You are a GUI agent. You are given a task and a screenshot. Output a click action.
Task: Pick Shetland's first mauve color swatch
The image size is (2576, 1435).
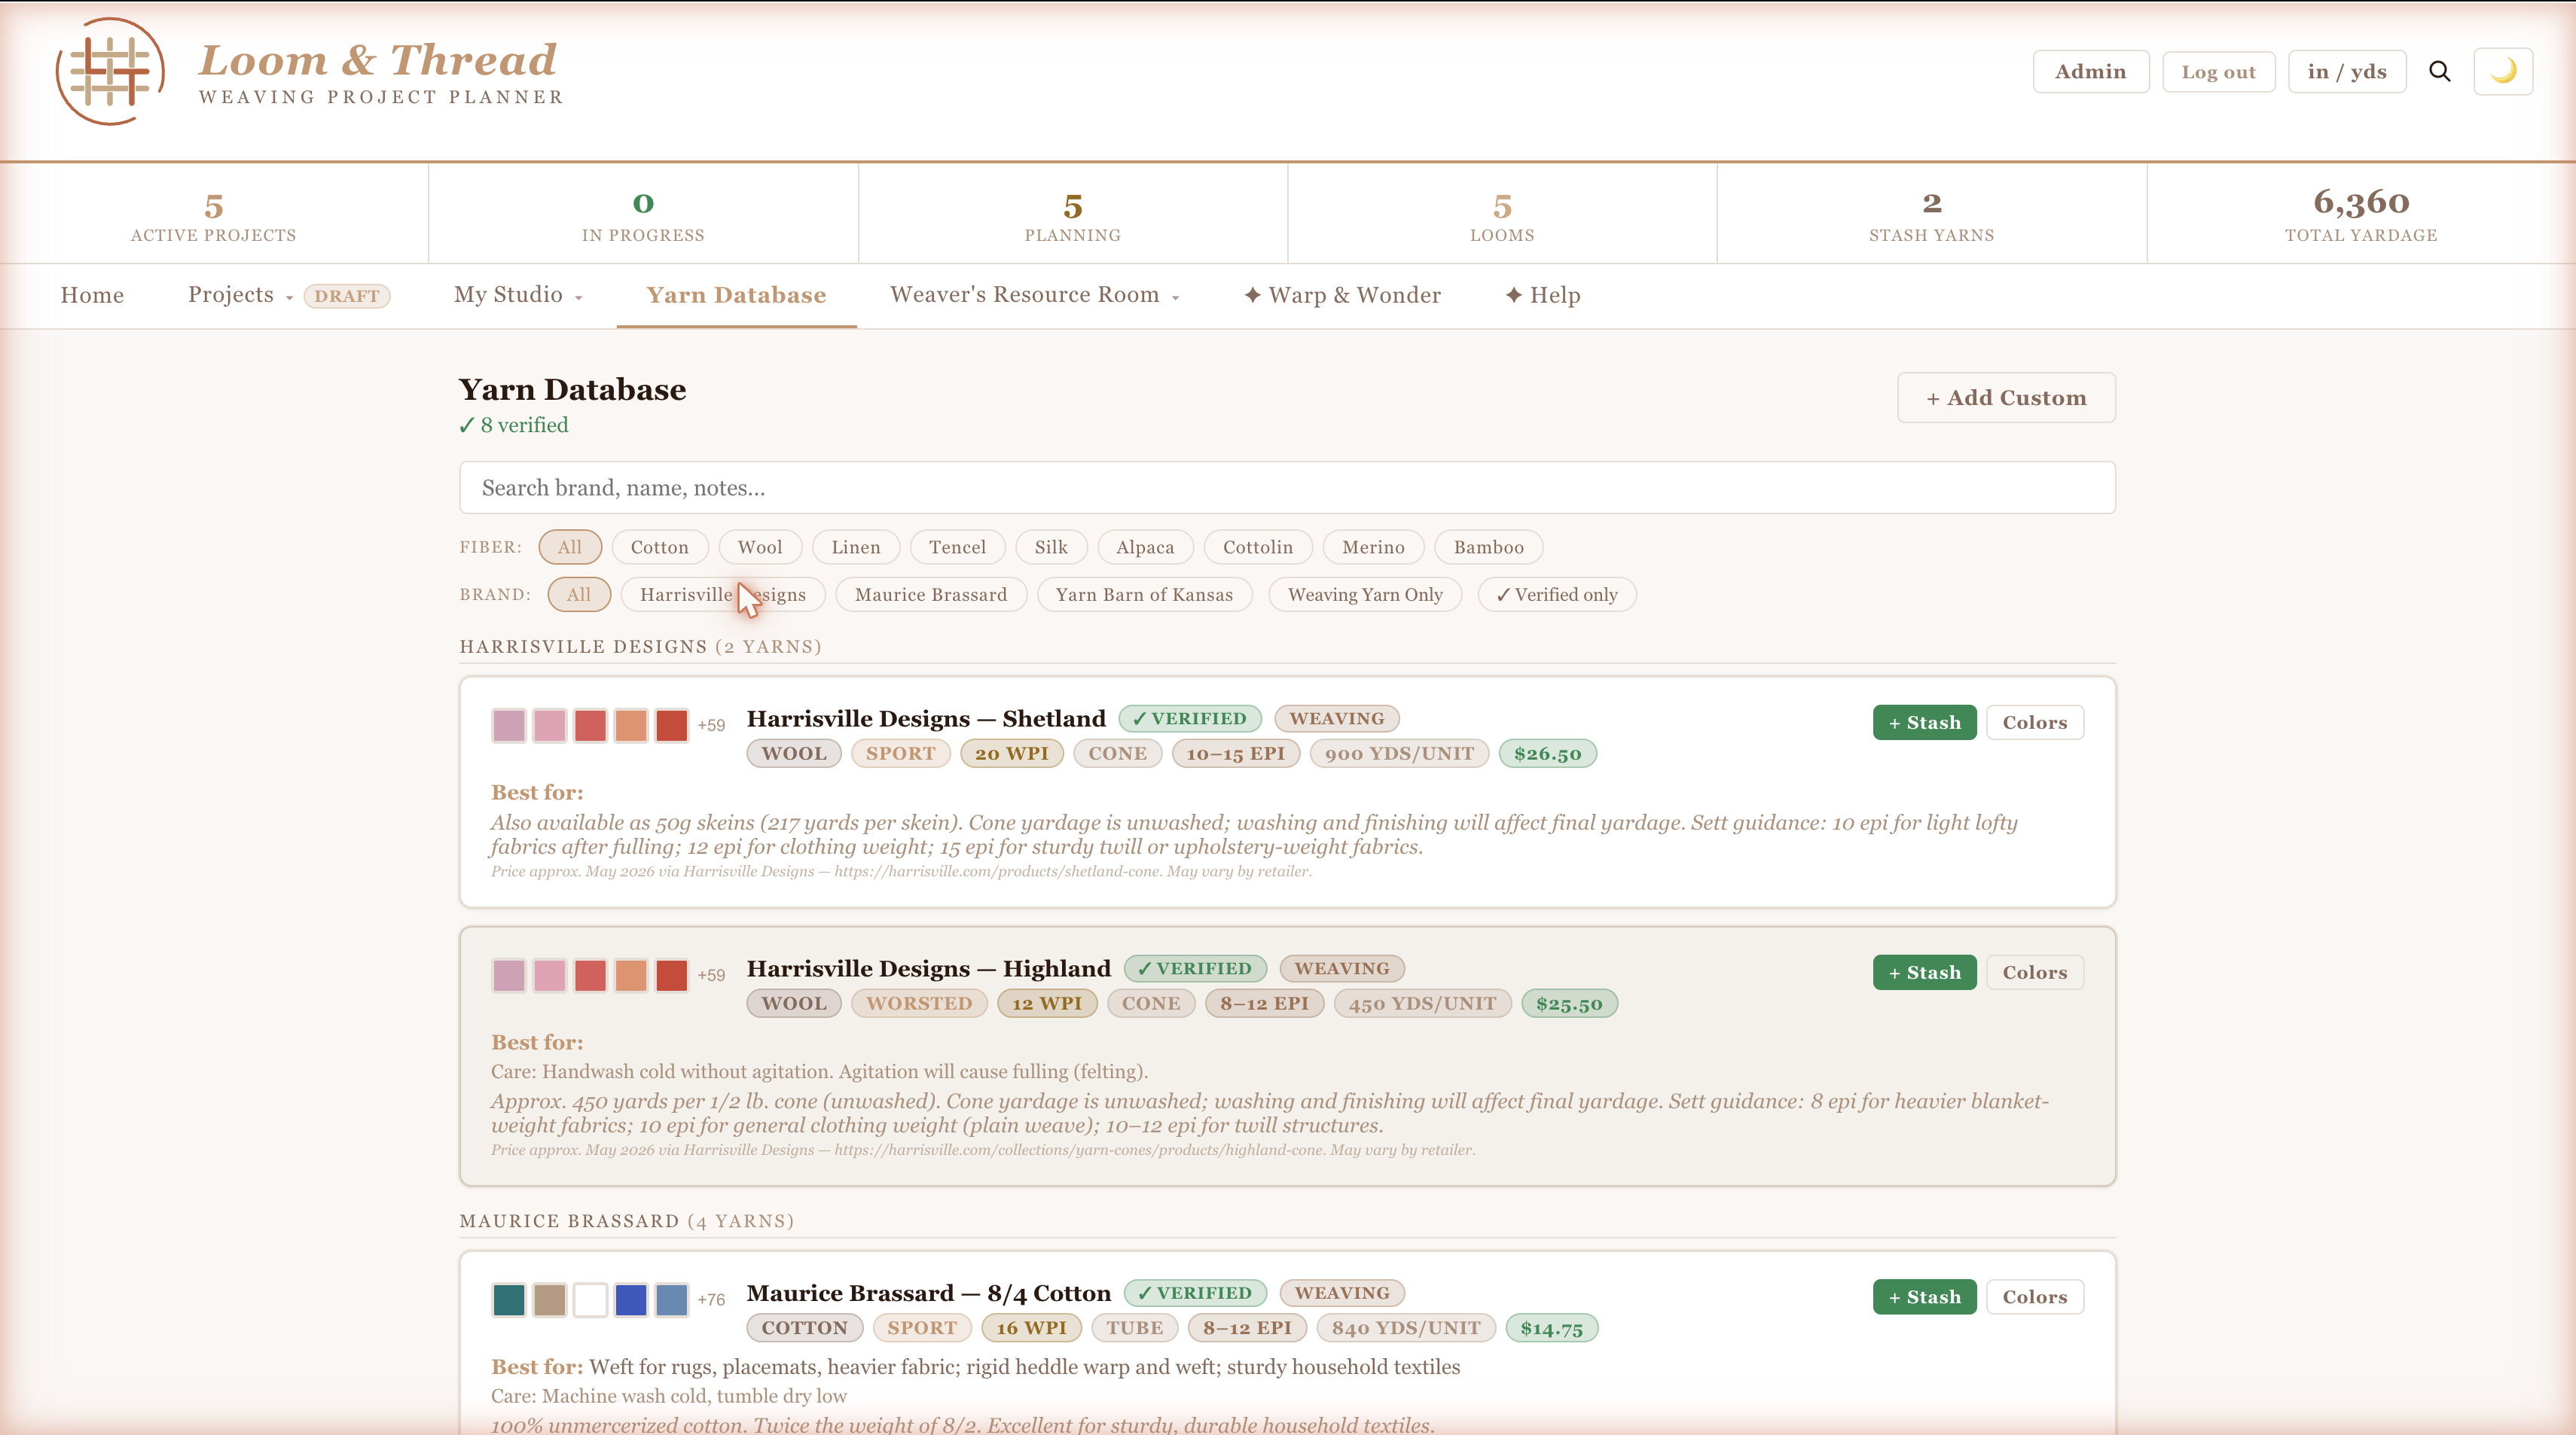[x=509, y=726]
